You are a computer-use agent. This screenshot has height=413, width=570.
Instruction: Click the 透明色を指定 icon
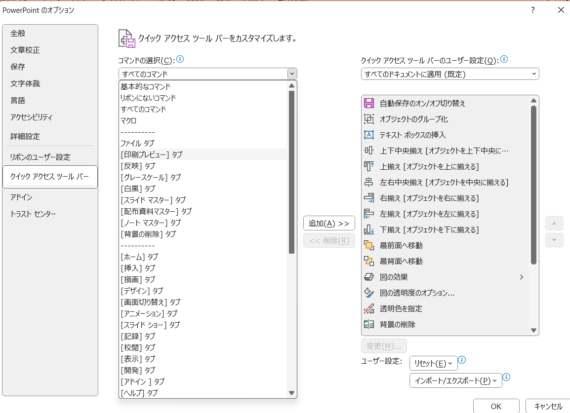click(368, 308)
